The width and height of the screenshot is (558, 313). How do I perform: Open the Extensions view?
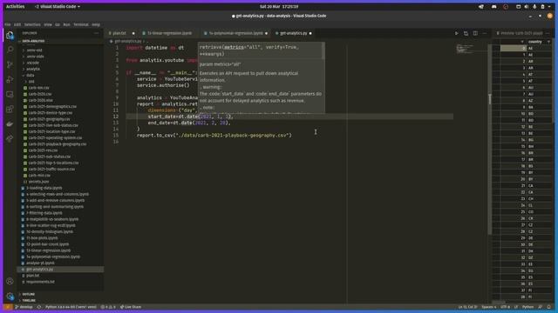click(x=10, y=110)
